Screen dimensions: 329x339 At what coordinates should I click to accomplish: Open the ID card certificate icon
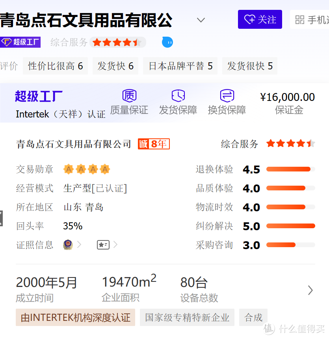coord(103,245)
